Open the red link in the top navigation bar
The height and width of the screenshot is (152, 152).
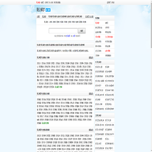tap(38, 3)
